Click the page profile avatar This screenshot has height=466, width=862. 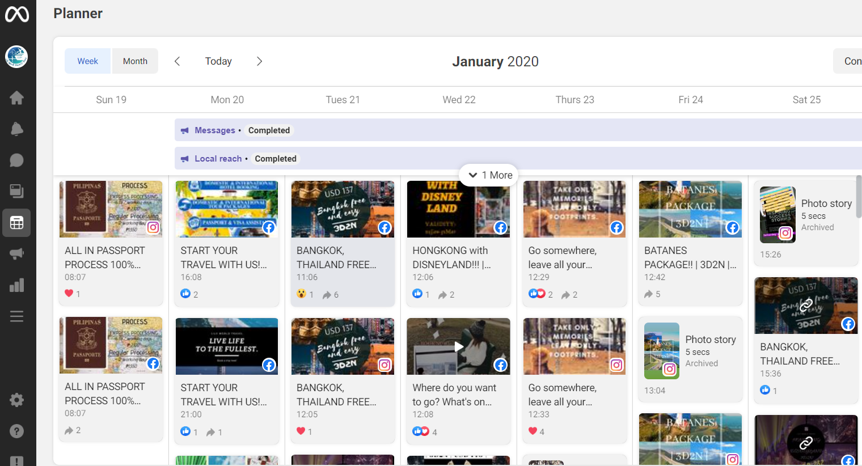(16, 57)
